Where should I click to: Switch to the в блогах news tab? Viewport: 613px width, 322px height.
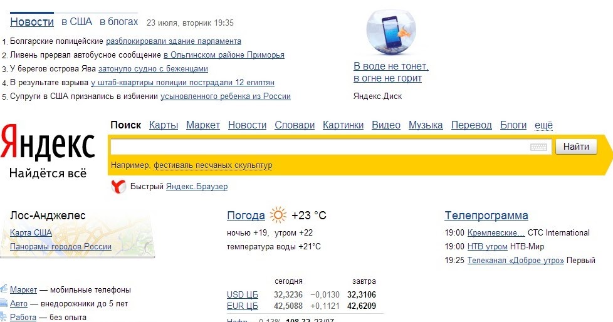[x=119, y=22]
